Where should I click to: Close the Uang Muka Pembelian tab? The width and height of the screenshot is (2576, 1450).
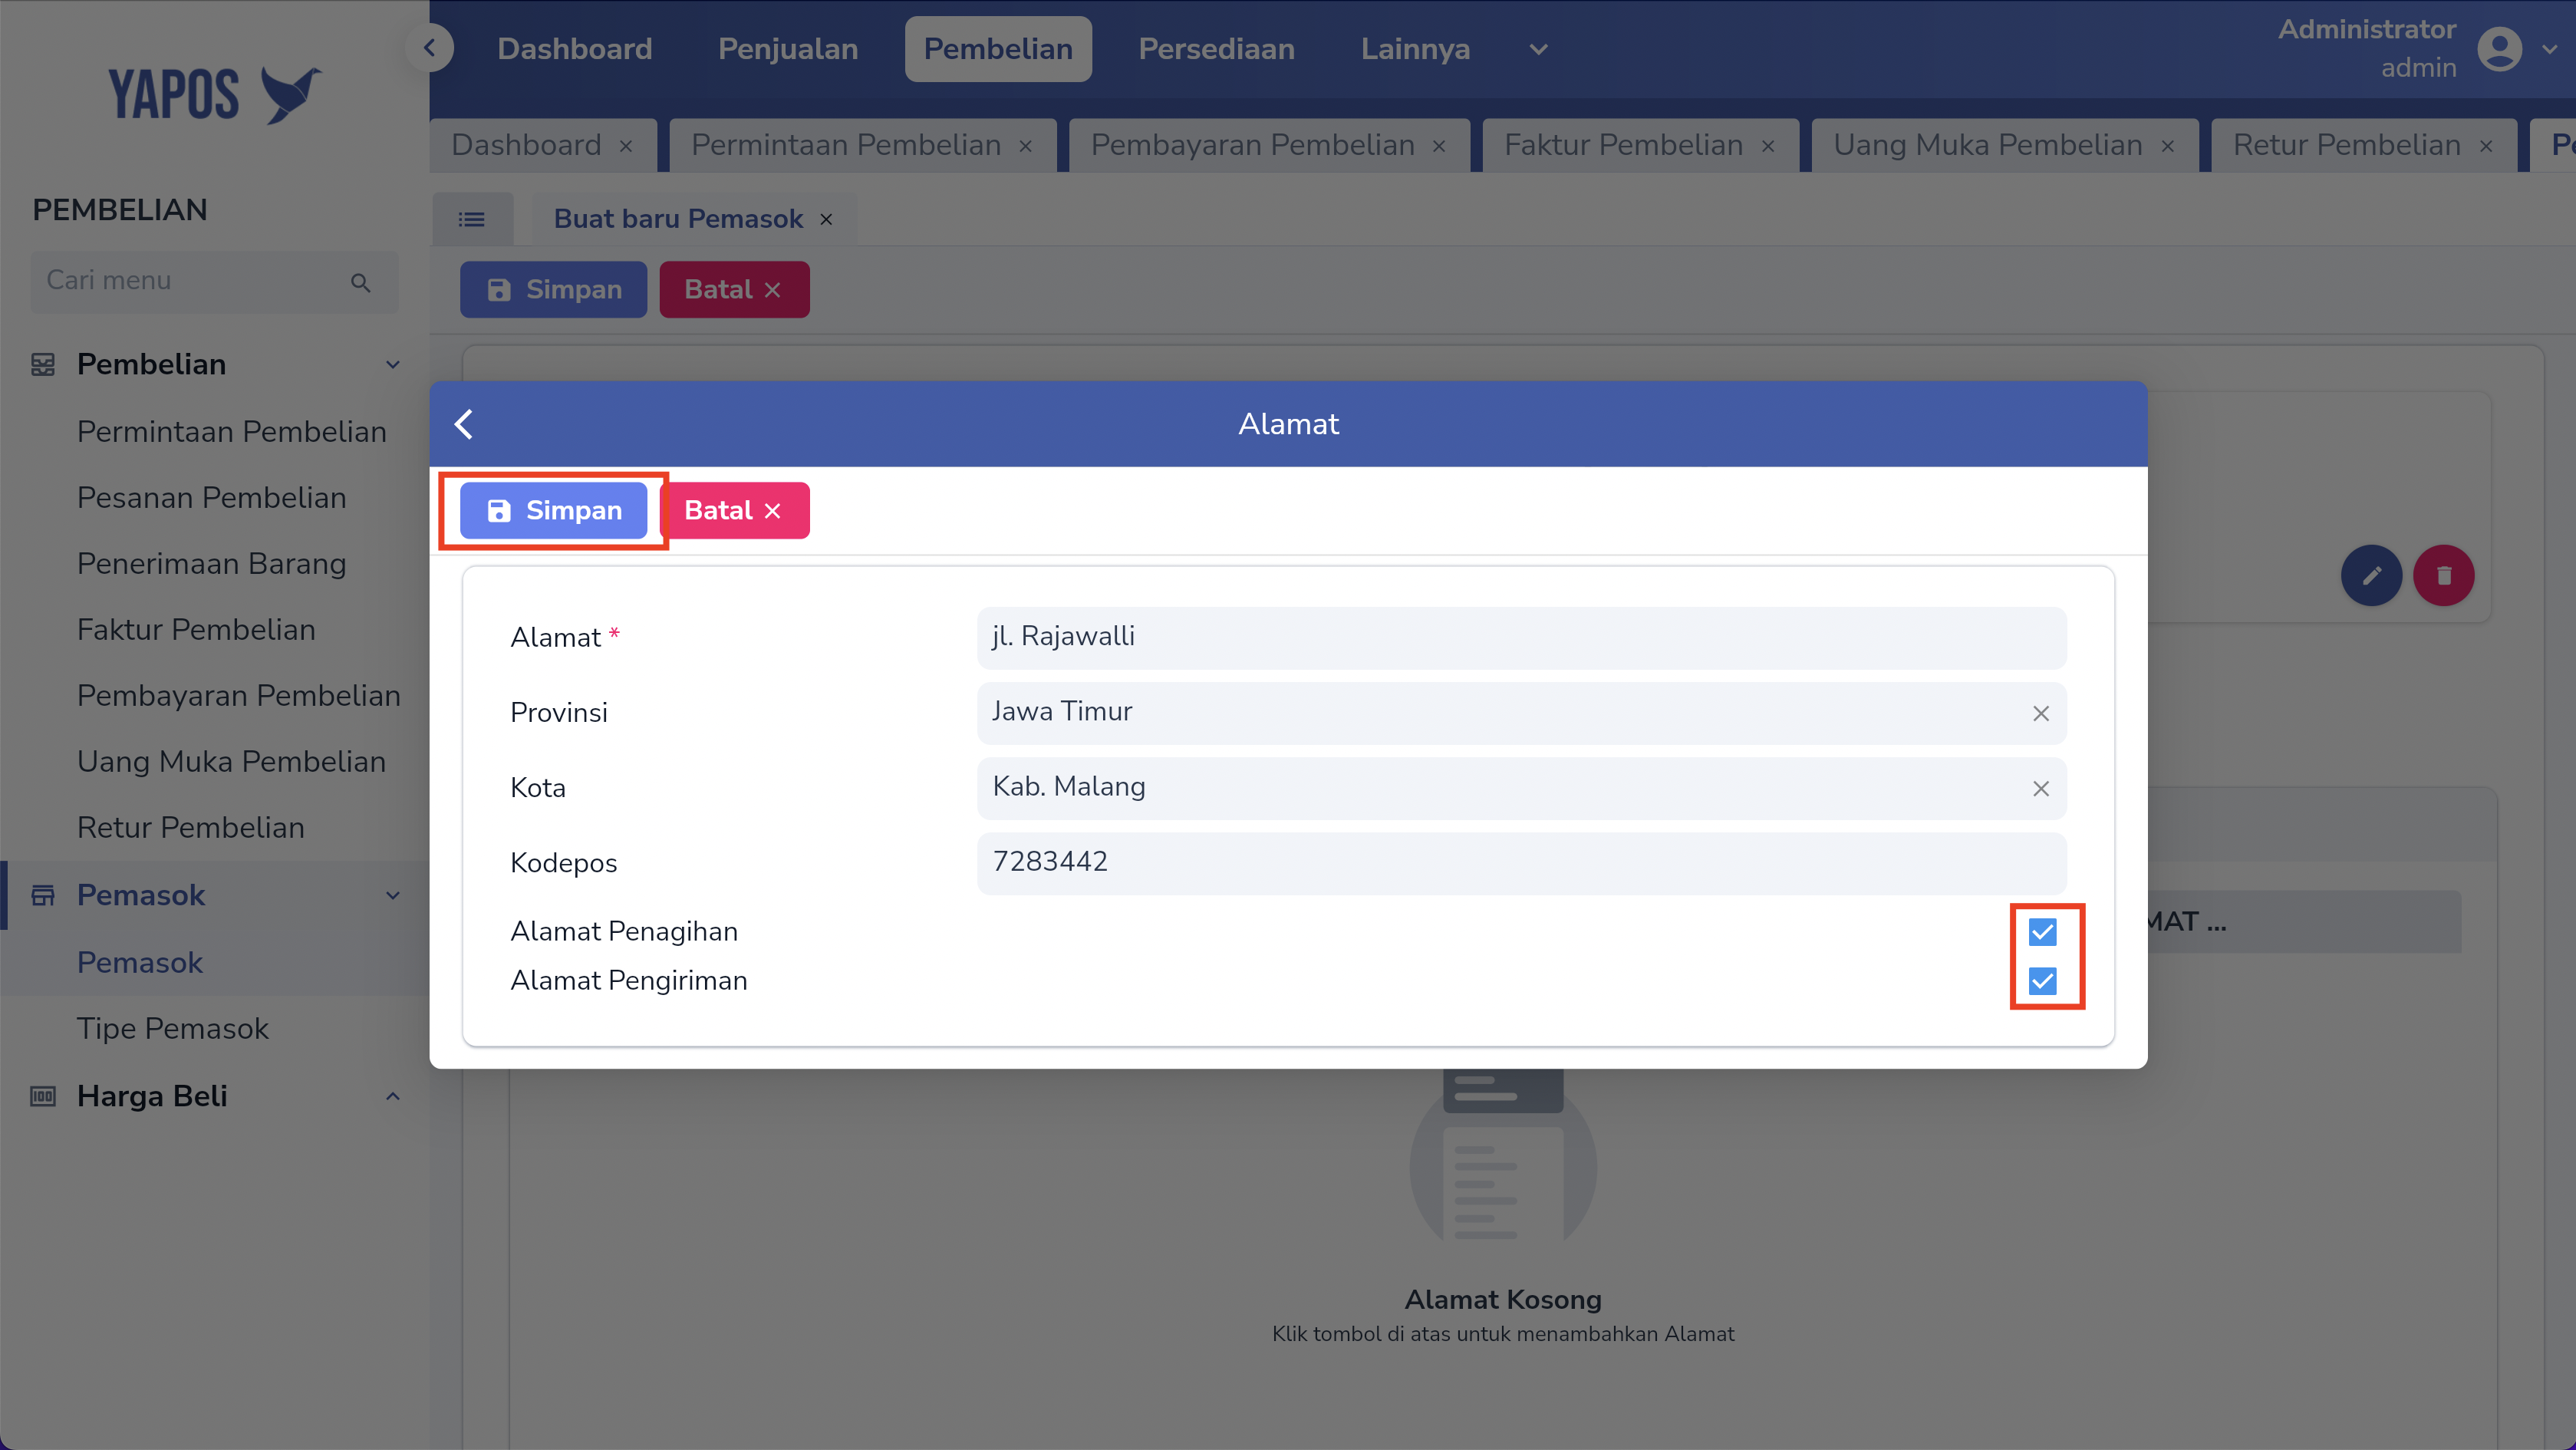pos(2168,147)
